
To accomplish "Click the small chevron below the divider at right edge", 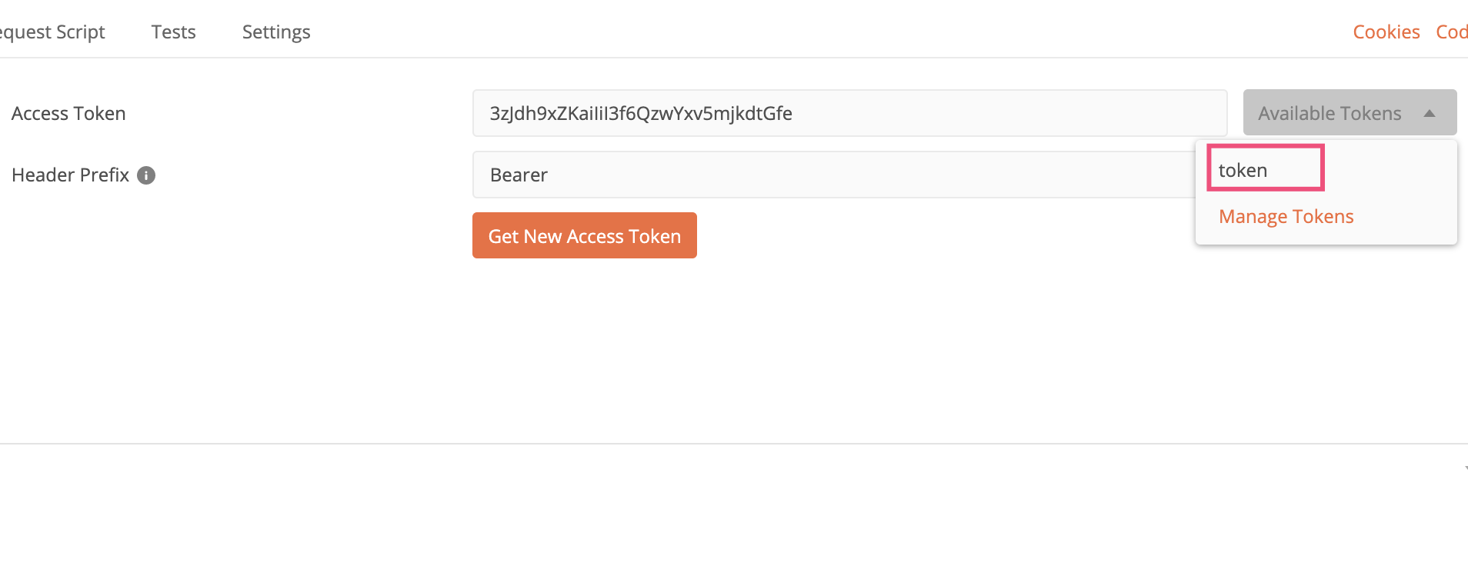I will [x=1465, y=468].
